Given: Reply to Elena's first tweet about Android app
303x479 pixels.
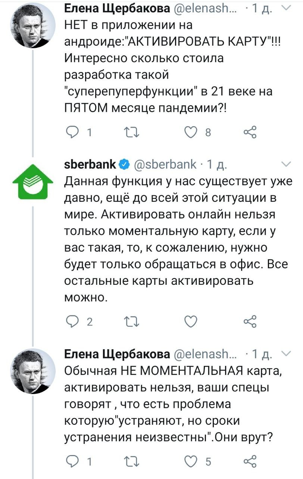Looking at the screenshot, I should pos(71,132).
